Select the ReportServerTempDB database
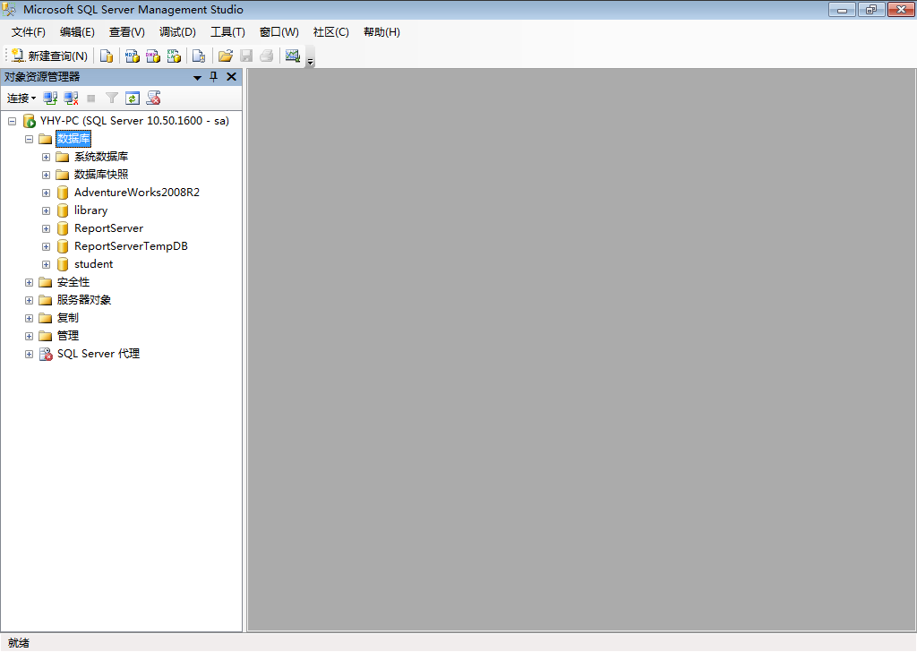Viewport: 917px width, 652px height. click(x=131, y=246)
